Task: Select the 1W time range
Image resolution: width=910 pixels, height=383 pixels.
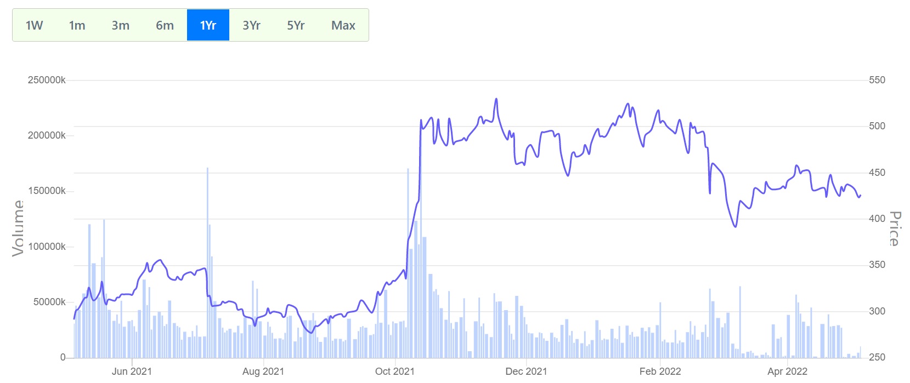Action: pos(34,25)
